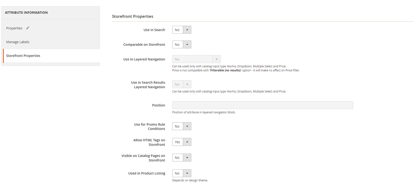
Task: Click the Comparable on Storefront value box
Action: (177, 44)
